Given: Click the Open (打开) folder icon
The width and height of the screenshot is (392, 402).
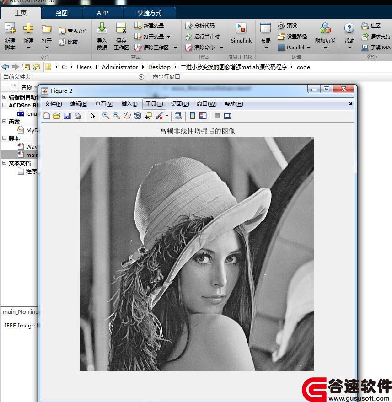Looking at the screenshot, I should 47,28.
